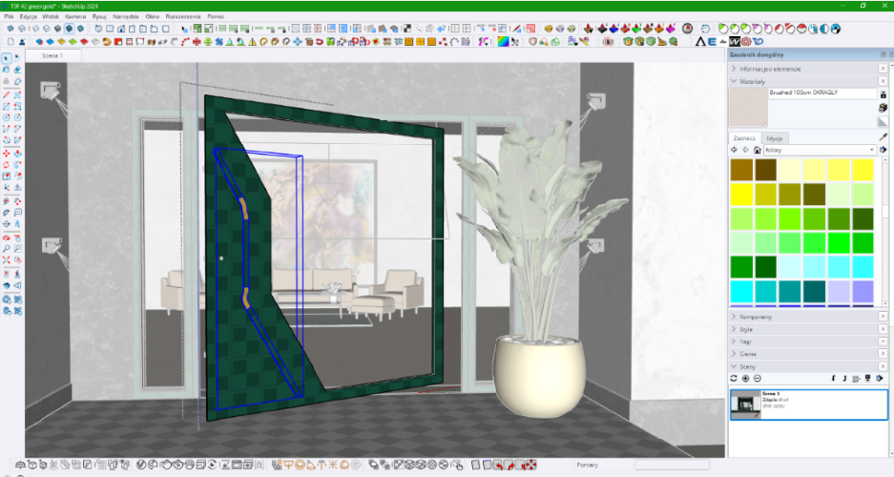Click Create Material cube-plus icon

883,108
